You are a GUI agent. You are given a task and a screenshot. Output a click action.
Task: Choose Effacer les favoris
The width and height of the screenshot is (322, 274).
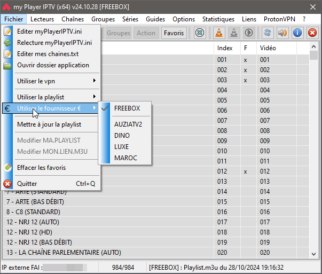41,168
